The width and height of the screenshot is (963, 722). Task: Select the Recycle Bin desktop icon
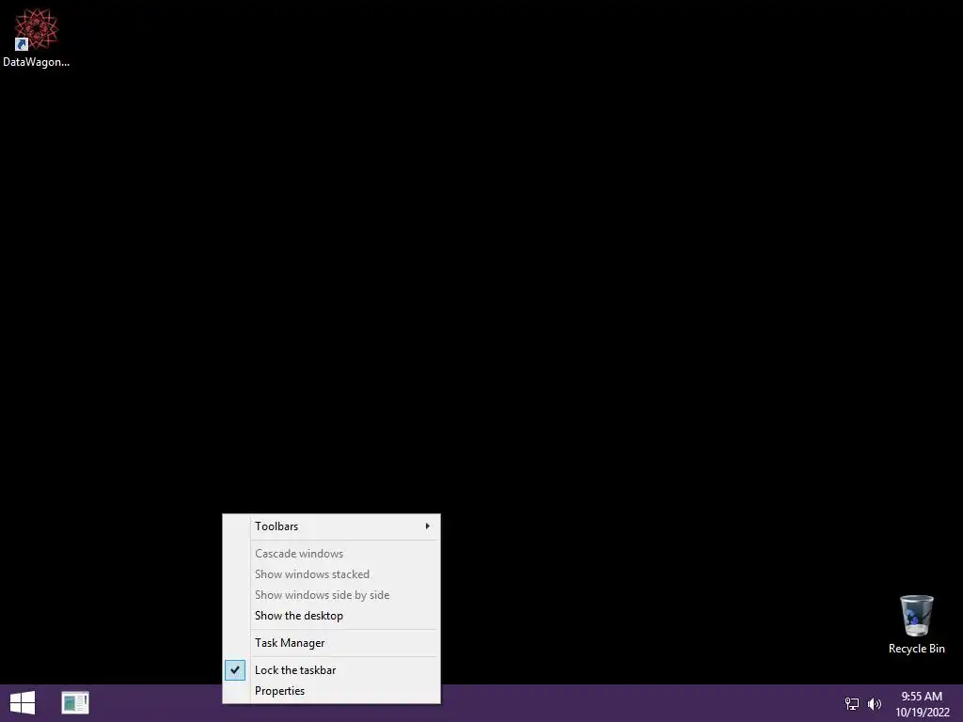(916, 624)
